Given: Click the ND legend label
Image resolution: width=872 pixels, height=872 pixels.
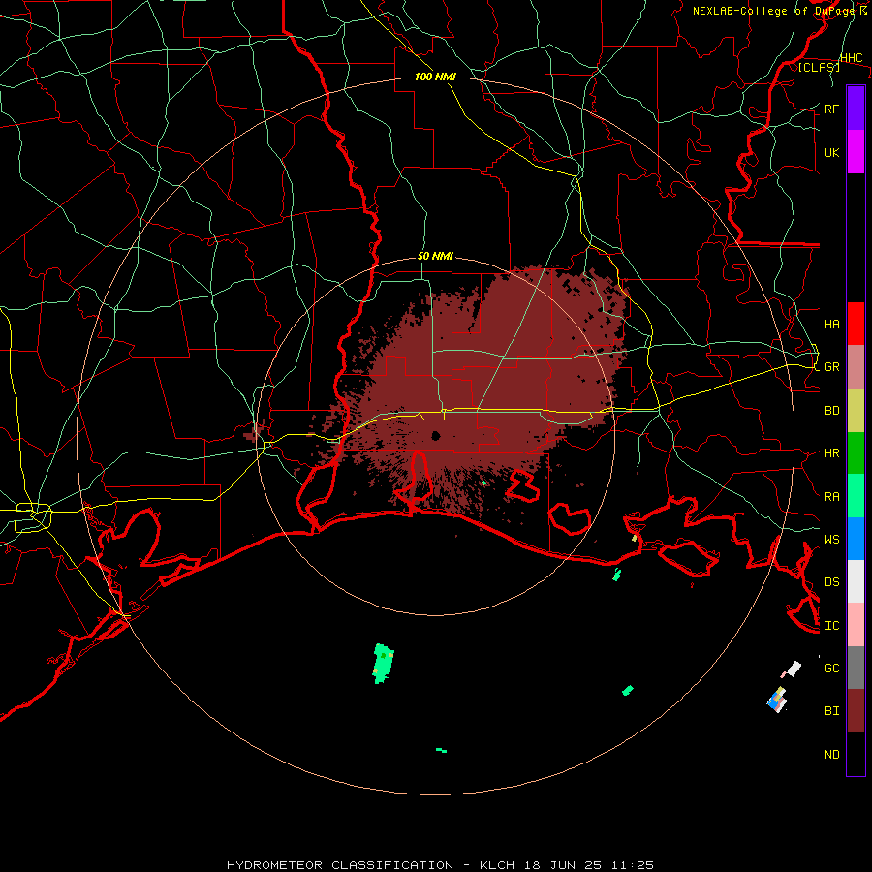Looking at the screenshot, I should pyautogui.click(x=831, y=754).
